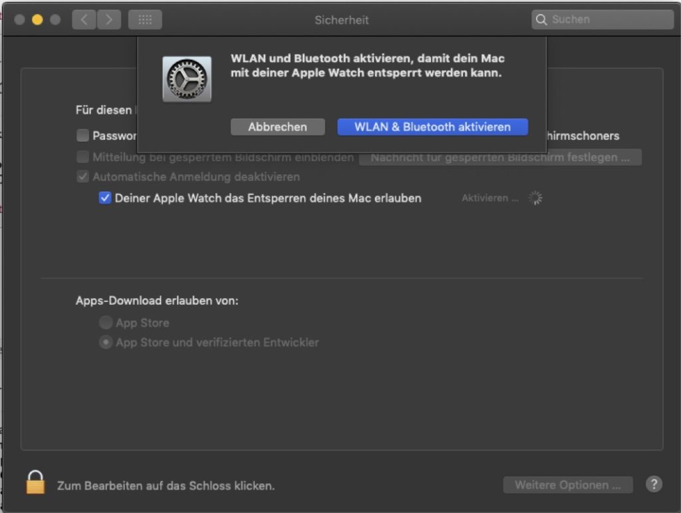This screenshot has height=513, width=681.
Task: Toggle the Passwort checkbox
Action: point(82,136)
